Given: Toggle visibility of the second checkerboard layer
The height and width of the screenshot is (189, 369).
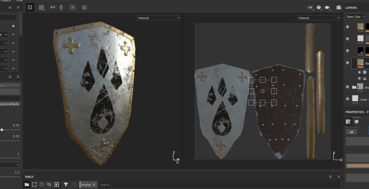Looking at the screenshot, I should (347, 39).
